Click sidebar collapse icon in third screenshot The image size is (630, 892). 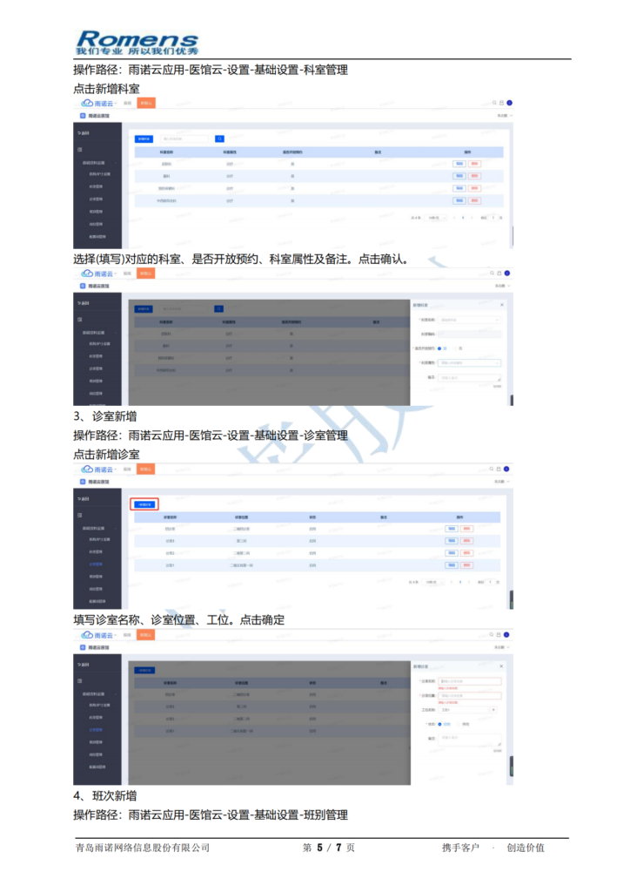point(79,516)
